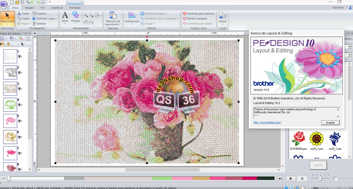Choose the zoom out magnifier tool
Viewport: 353px width, 189px height.
point(91,15)
